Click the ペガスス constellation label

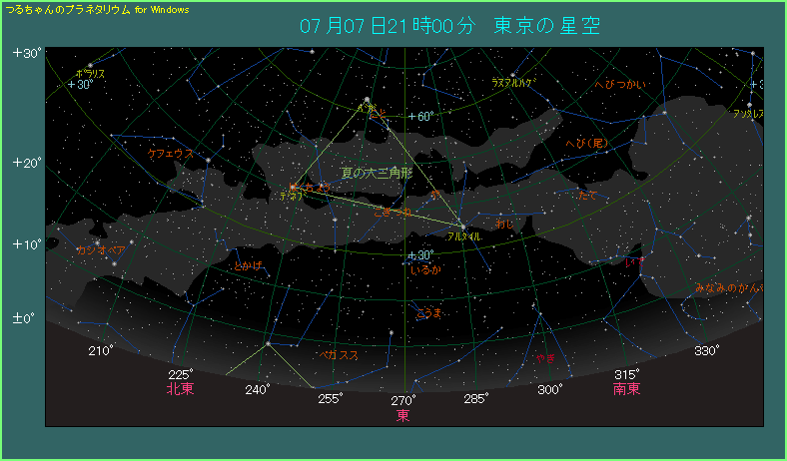click(338, 354)
